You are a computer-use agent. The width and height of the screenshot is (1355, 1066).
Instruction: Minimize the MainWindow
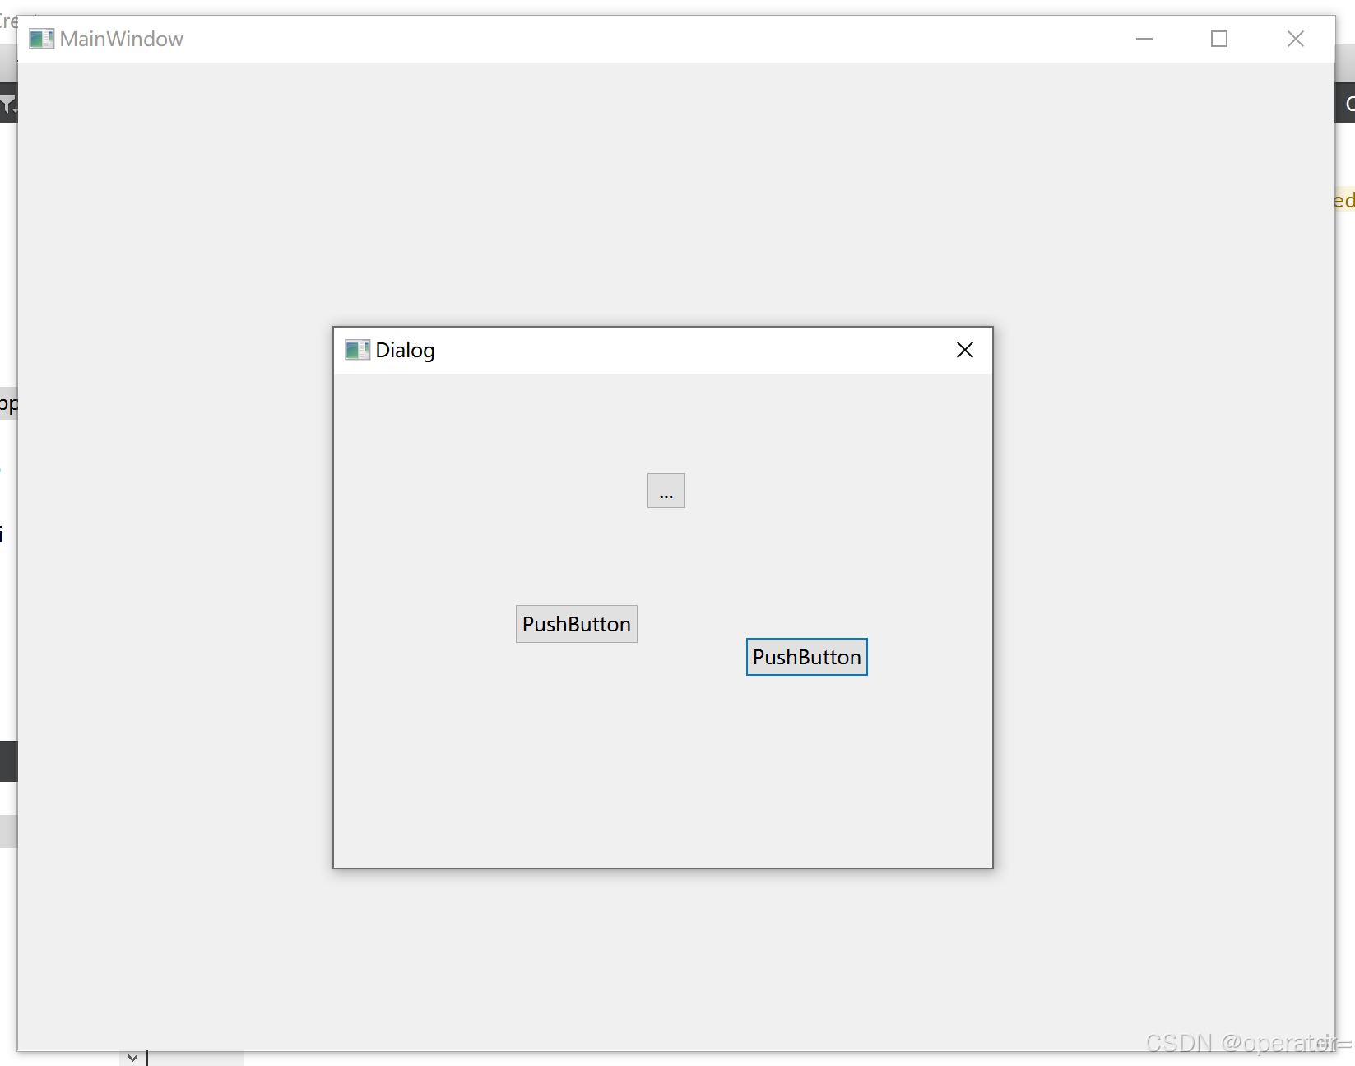click(x=1144, y=39)
